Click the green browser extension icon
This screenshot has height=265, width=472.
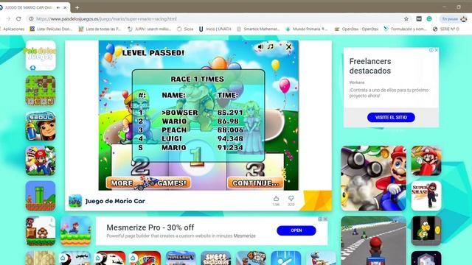429,18
